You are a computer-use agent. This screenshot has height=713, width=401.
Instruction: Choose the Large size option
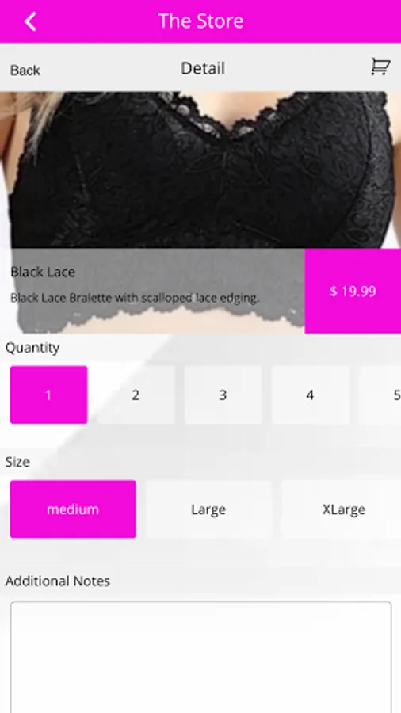(x=208, y=509)
